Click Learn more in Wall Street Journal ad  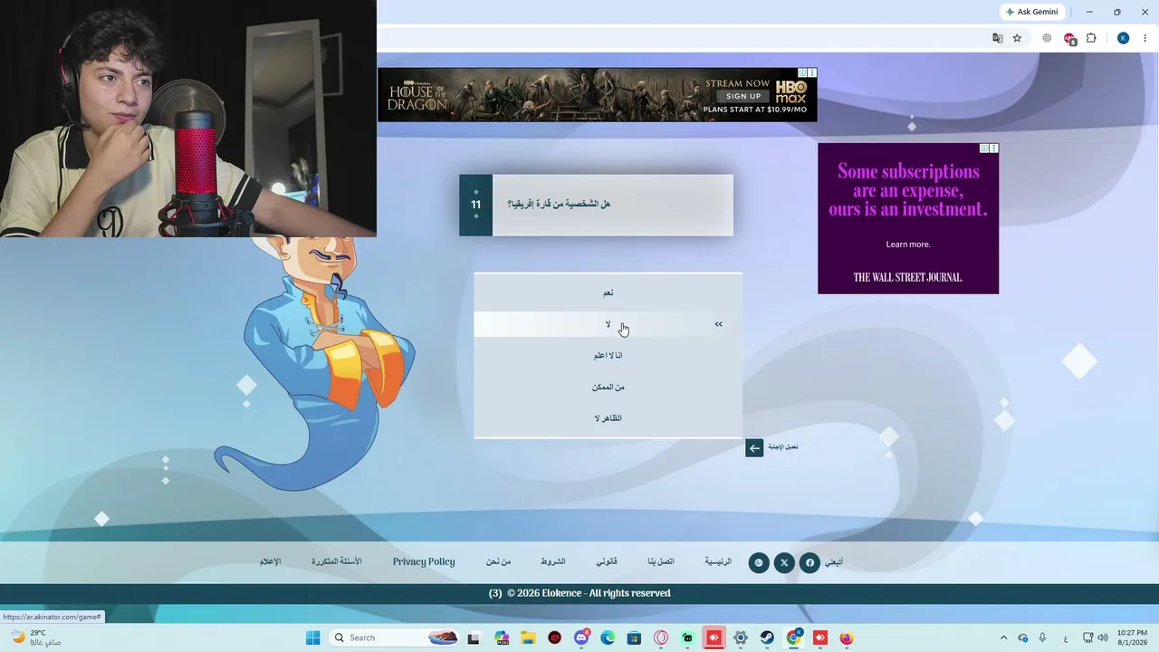coord(908,244)
